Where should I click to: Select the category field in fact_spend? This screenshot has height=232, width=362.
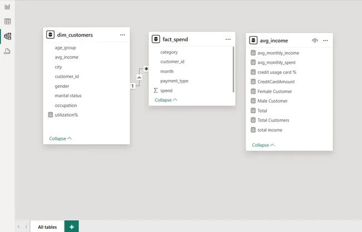pyautogui.click(x=169, y=52)
